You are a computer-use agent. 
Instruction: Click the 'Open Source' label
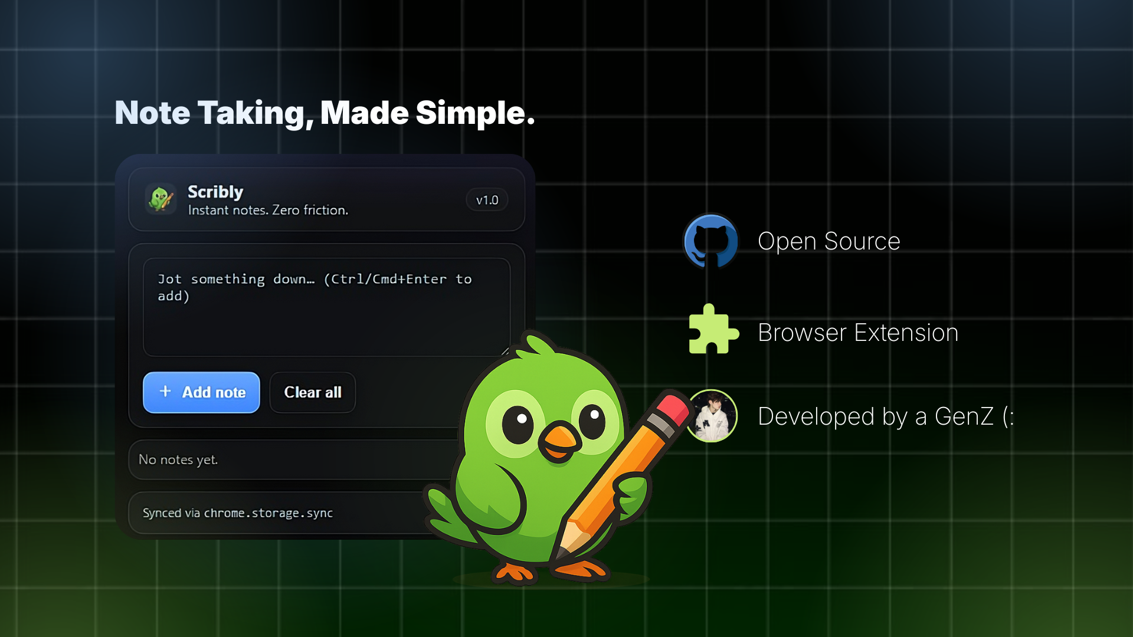click(x=829, y=242)
